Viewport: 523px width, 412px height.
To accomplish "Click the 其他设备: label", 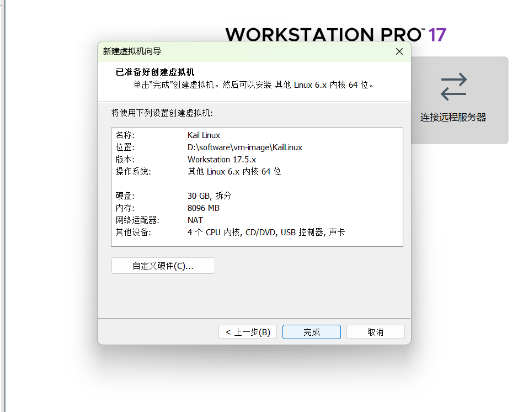I will pyautogui.click(x=133, y=232).
